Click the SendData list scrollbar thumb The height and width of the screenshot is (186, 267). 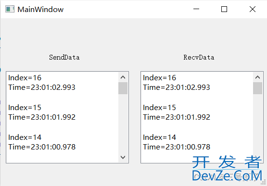tap(123, 88)
